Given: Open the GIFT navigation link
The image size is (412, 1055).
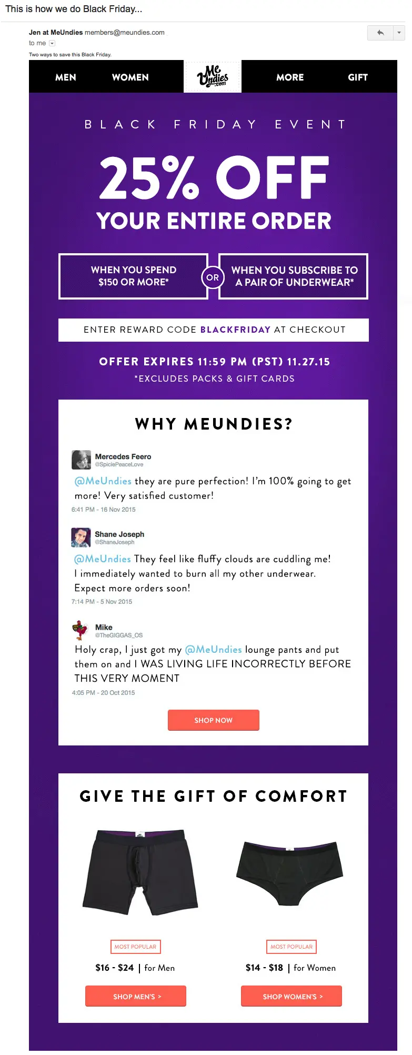Looking at the screenshot, I should (x=358, y=77).
